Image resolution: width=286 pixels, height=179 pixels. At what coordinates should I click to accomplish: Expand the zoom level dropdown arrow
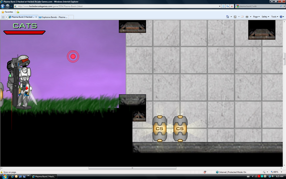[x=281, y=172]
